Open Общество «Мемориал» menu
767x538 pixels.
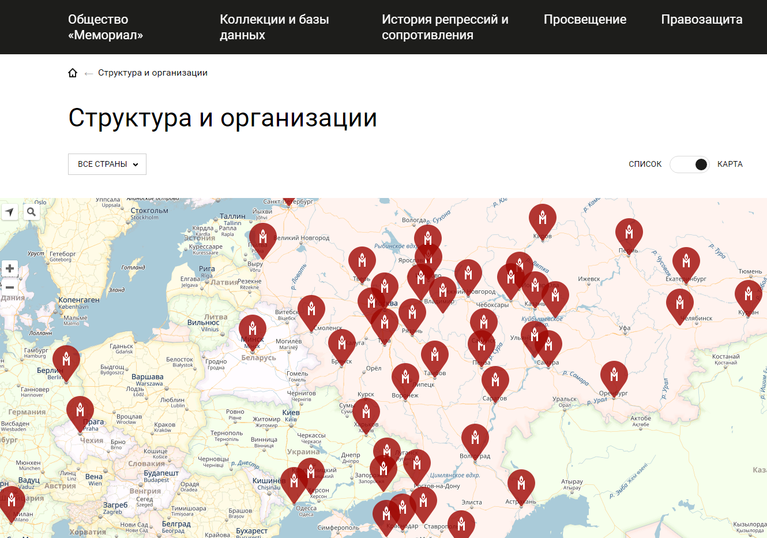pyautogui.click(x=106, y=27)
